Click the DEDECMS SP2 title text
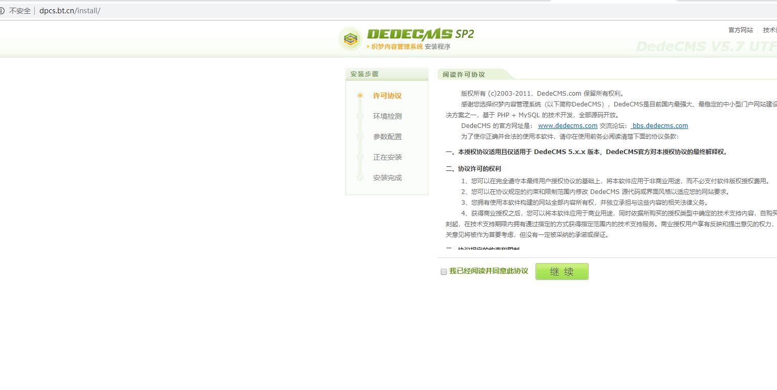The width and height of the screenshot is (777, 390). point(420,34)
